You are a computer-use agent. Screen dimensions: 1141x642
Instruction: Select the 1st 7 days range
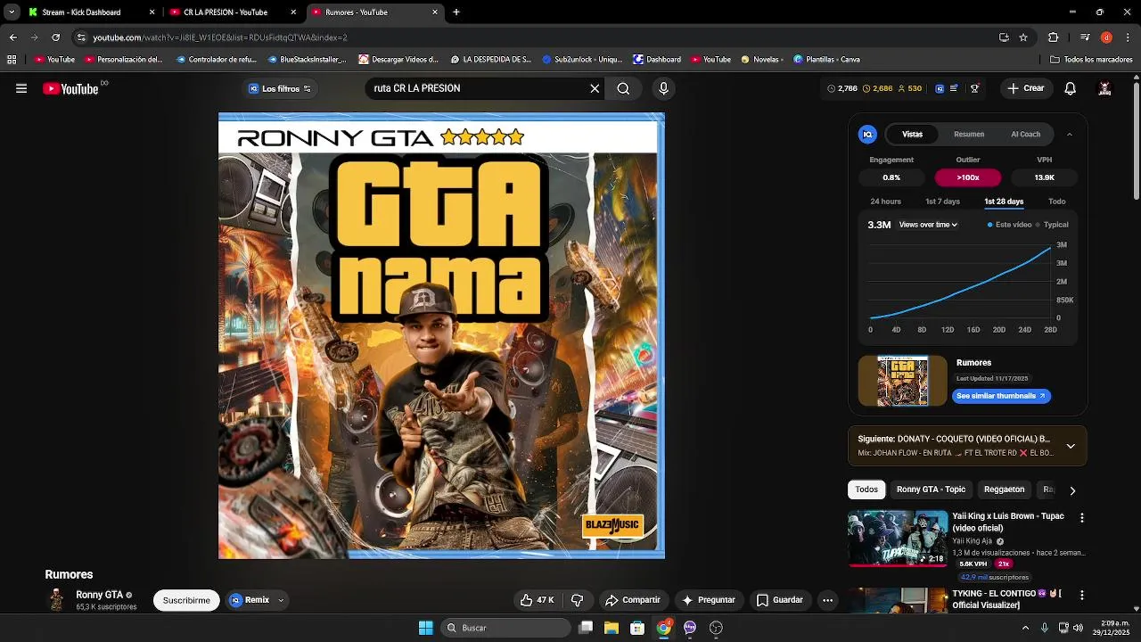pos(942,202)
